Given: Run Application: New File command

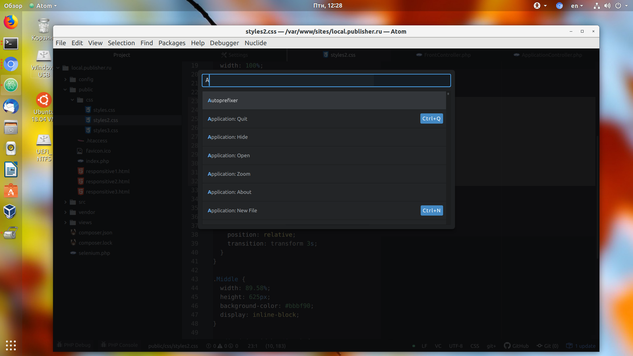Looking at the screenshot, I should (324, 211).
